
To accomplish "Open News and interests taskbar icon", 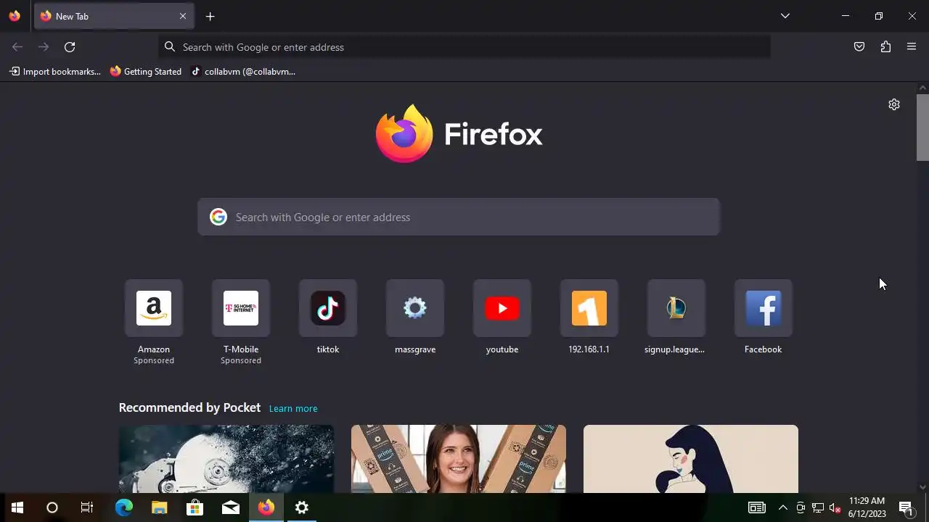I will pos(757,507).
